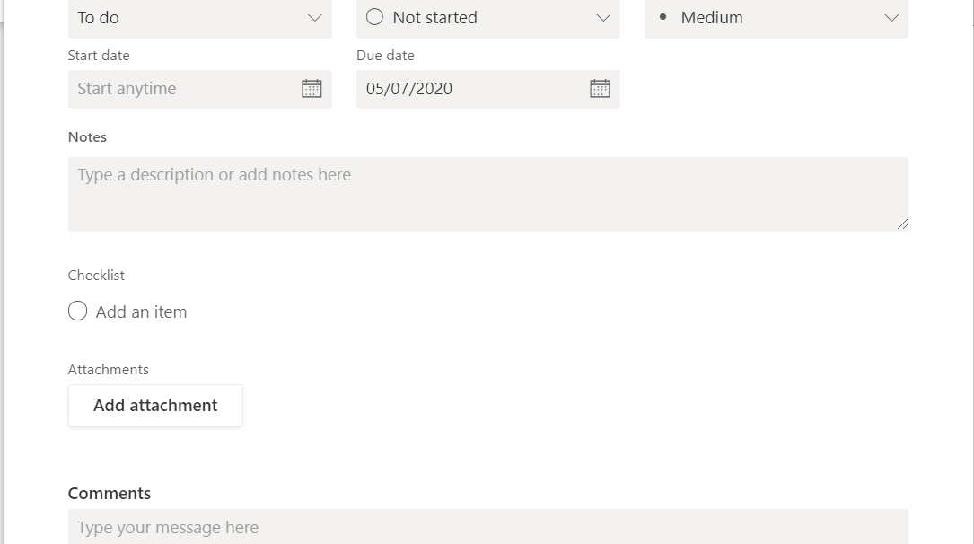Click the Medium priority dot icon
Screen dimensions: 974x544
click(x=663, y=17)
